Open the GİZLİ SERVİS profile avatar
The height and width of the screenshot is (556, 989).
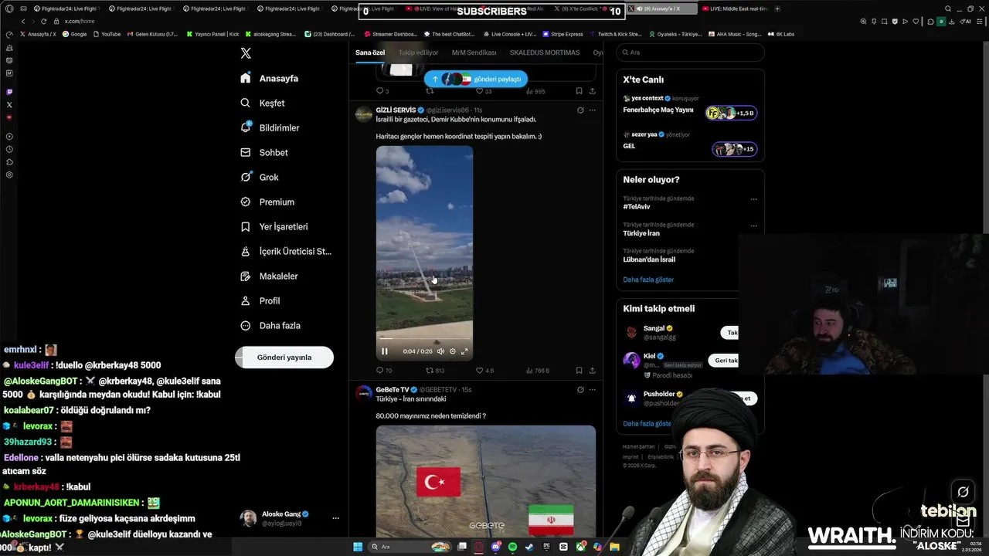364,115
